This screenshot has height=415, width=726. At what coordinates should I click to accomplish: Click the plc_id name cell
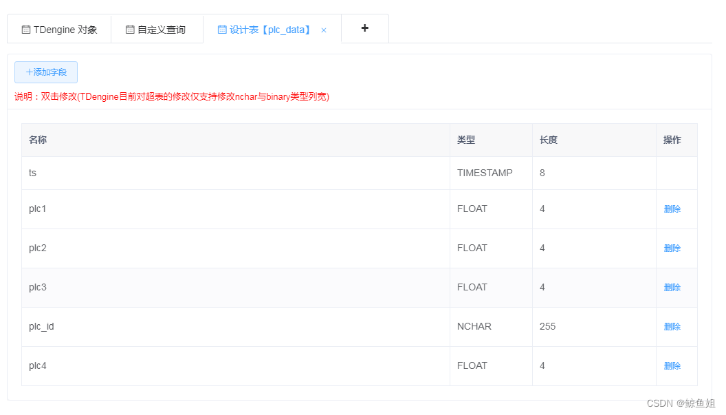(41, 326)
